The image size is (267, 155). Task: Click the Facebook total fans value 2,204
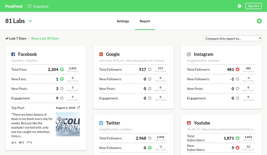(53, 69)
